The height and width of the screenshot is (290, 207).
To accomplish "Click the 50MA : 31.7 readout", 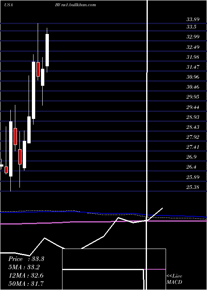I will click(x=26, y=283).
